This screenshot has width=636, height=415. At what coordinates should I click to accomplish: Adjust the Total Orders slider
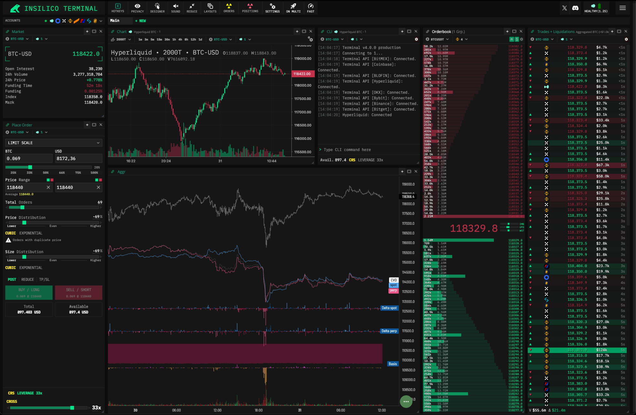point(22,207)
